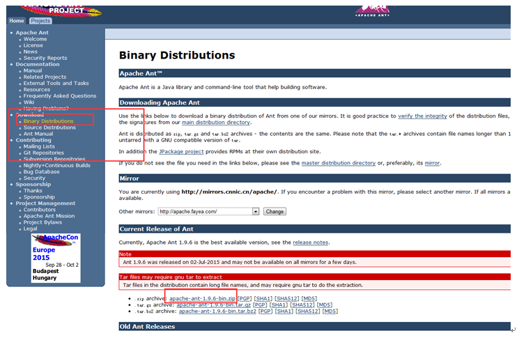Click MD5 link for tar.bz2 archive
Image resolution: width=526 pixels, height=340 pixels.
click(x=330, y=311)
